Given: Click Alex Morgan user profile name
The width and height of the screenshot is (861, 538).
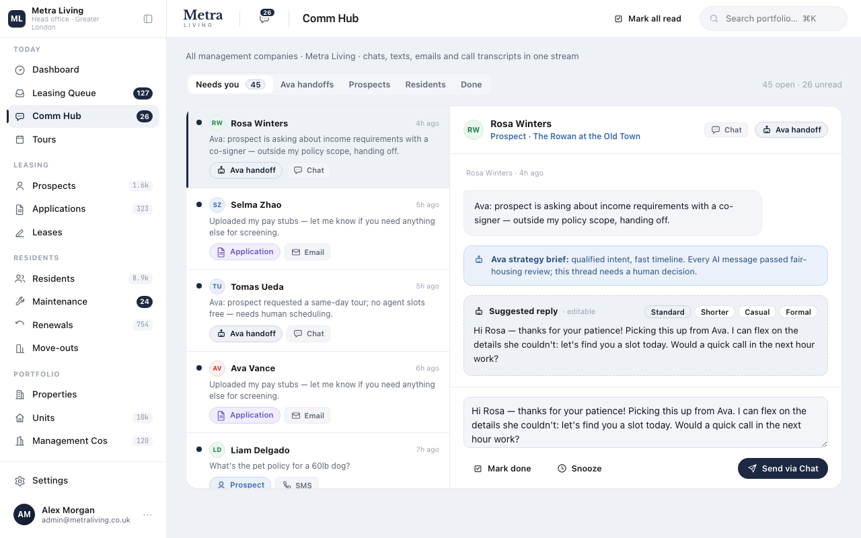Looking at the screenshot, I should [68, 510].
